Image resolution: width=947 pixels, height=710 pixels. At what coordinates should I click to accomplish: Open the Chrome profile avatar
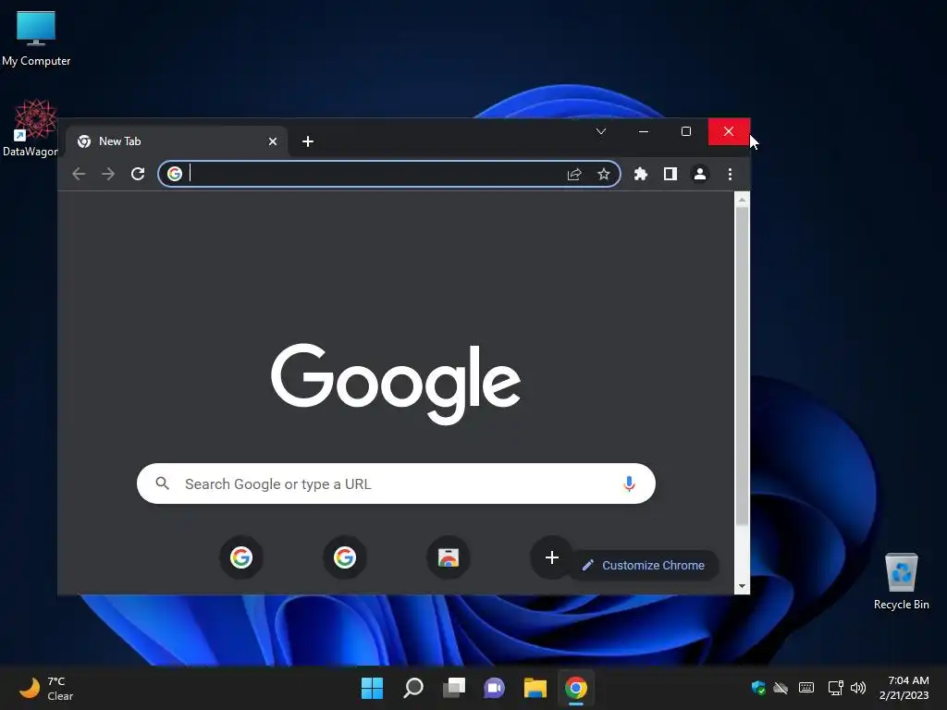pos(700,175)
